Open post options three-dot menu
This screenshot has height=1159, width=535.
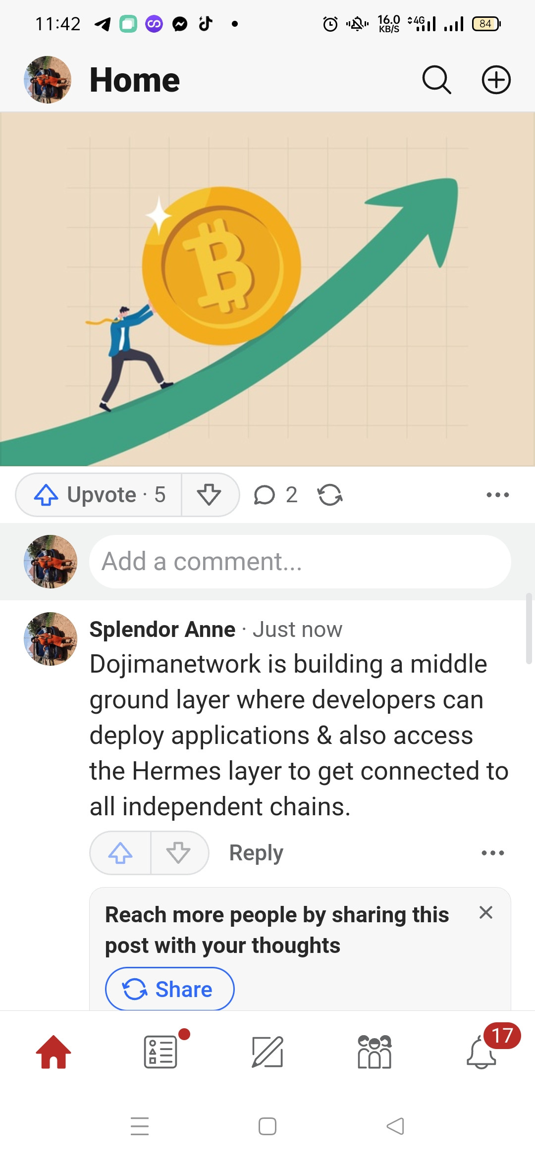coord(497,495)
